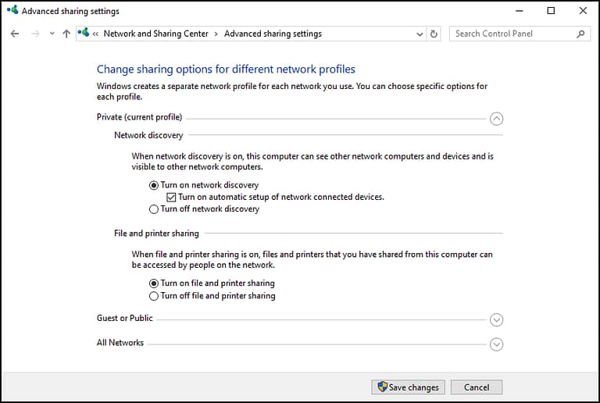Open address bar history dropdown
This screenshot has width=600, height=403.
point(420,34)
